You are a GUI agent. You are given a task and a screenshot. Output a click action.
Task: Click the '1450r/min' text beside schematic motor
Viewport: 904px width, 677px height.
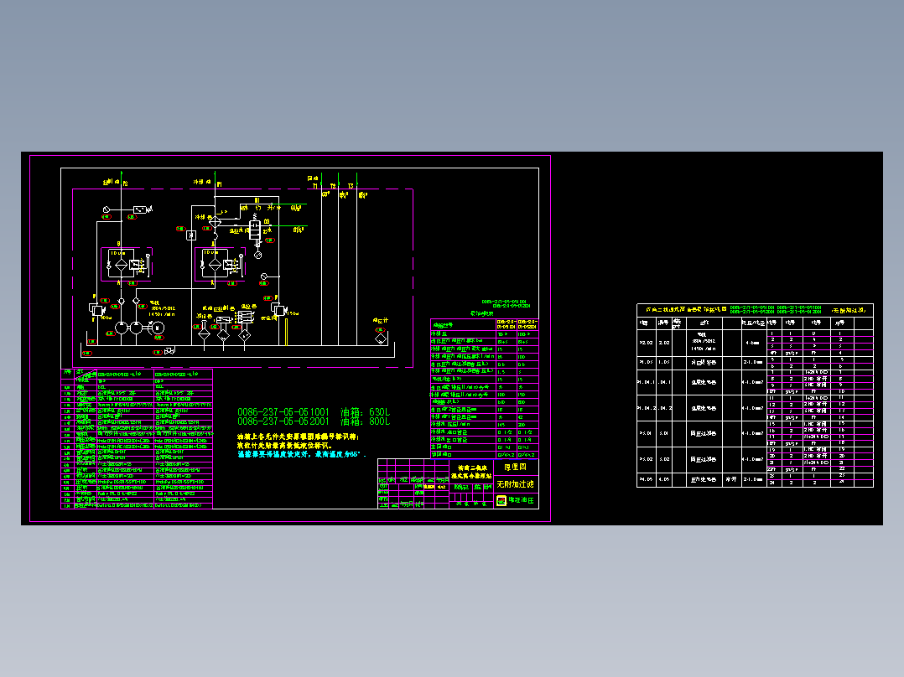coord(162,314)
